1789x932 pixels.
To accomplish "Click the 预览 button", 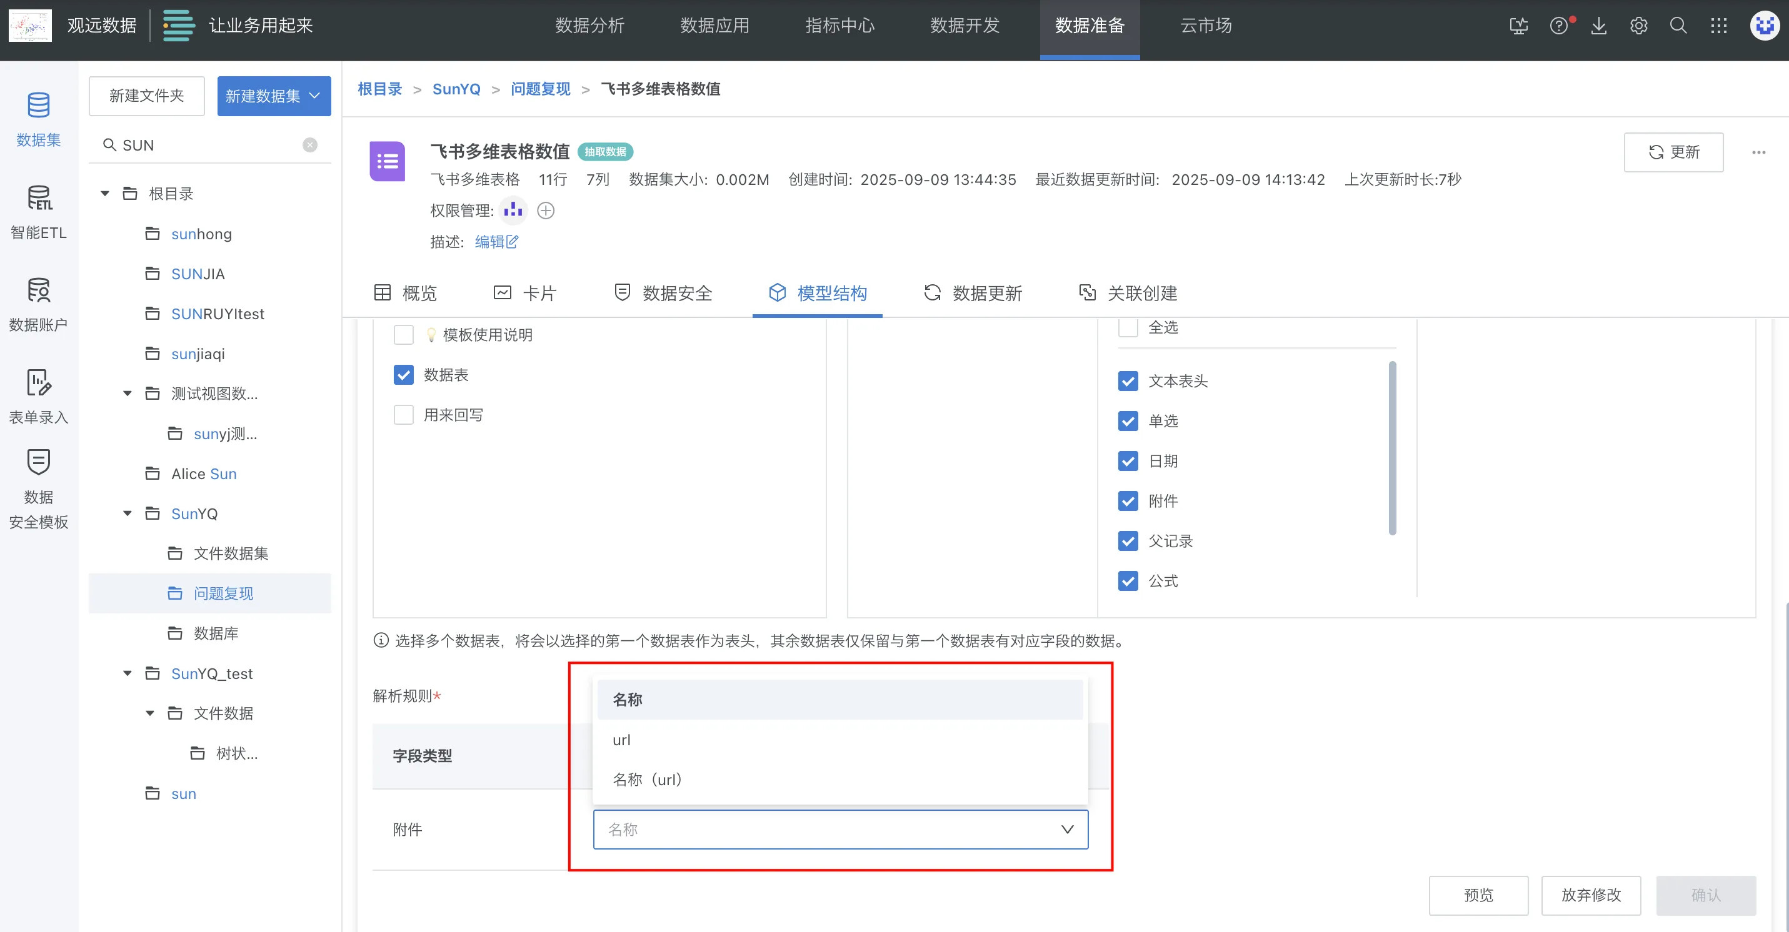I will [x=1478, y=895].
